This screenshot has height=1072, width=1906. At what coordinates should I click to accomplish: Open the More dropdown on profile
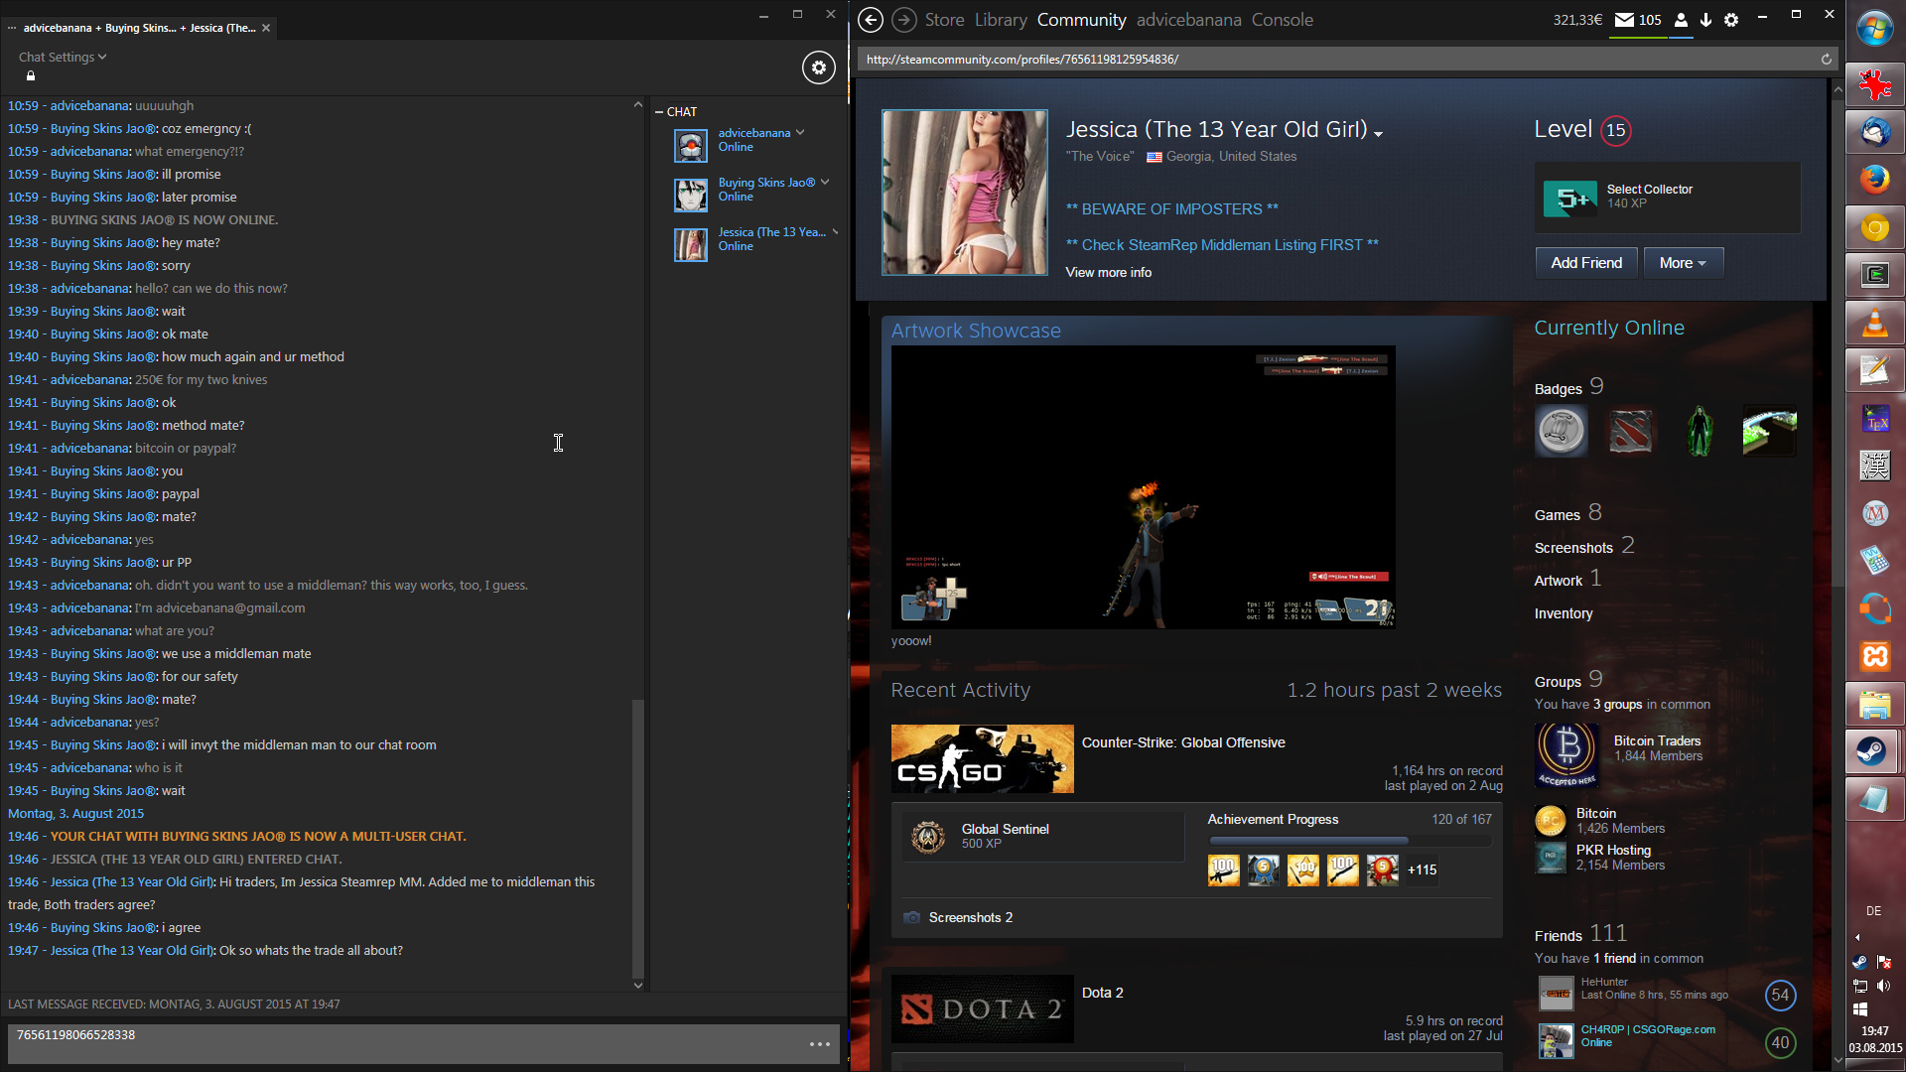coord(1683,263)
